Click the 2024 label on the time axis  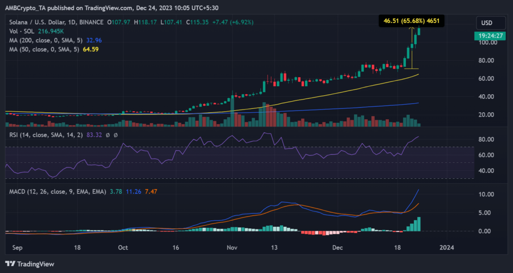tap(446, 247)
